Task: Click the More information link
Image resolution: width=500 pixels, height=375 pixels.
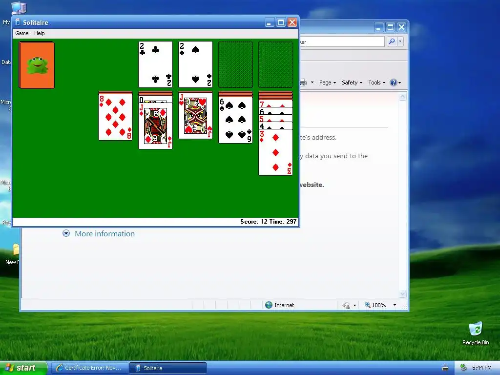Action: (x=104, y=234)
